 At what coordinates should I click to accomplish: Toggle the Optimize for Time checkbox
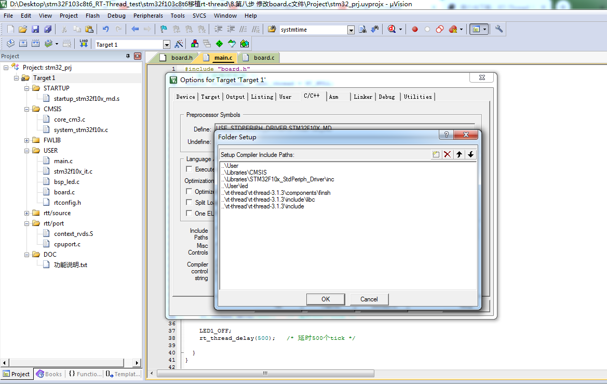click(189, 191)
